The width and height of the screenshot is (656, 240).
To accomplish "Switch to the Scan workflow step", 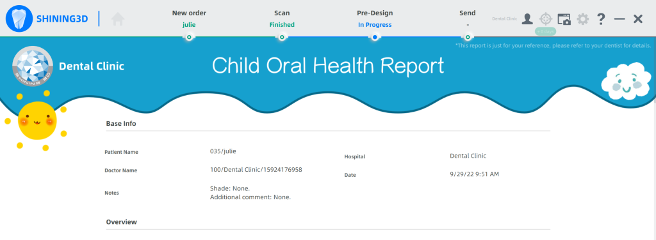I will coord(282,19).
